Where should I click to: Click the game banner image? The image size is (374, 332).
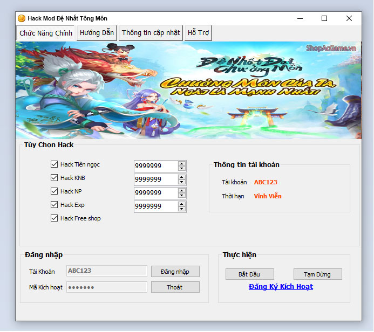(188, 90)
